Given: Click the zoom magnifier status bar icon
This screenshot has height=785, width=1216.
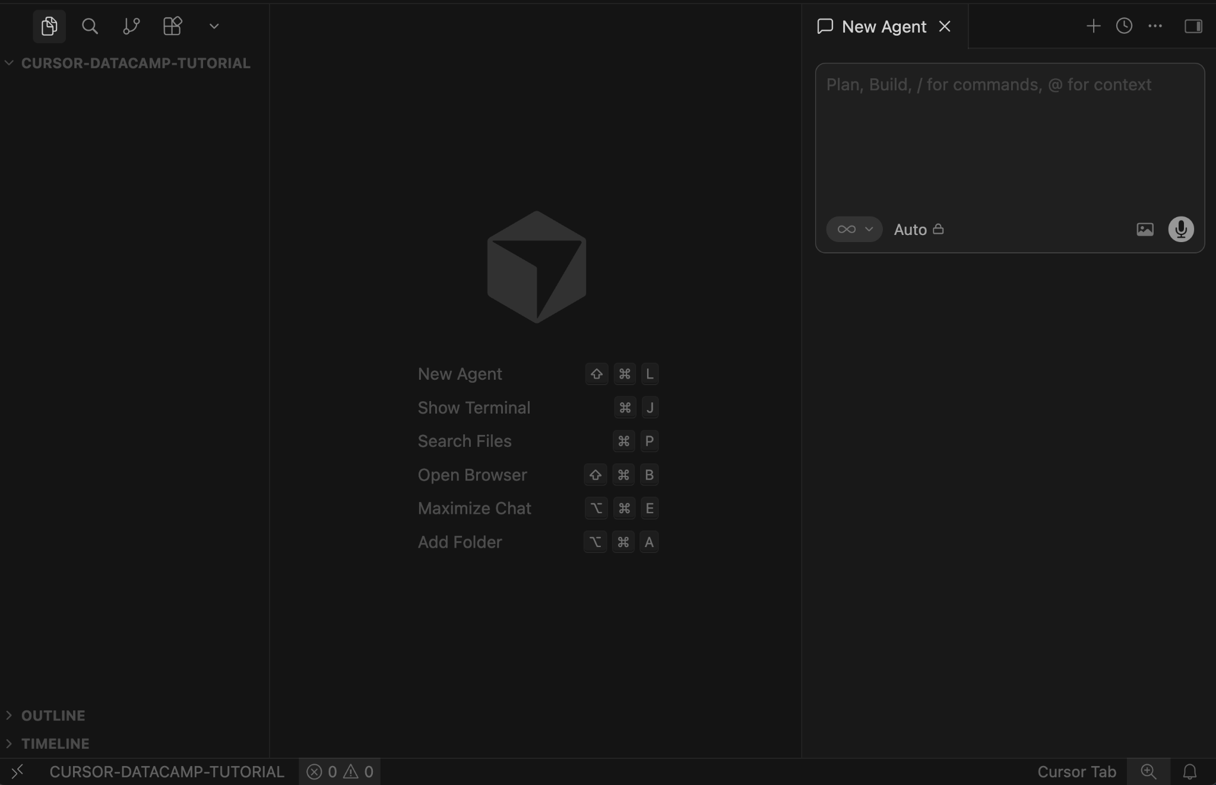Looking at the screenshot, I should (x=1148, y=771).
